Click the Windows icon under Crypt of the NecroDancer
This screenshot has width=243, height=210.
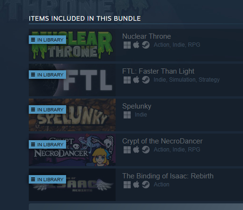click(x=127, y=150)
